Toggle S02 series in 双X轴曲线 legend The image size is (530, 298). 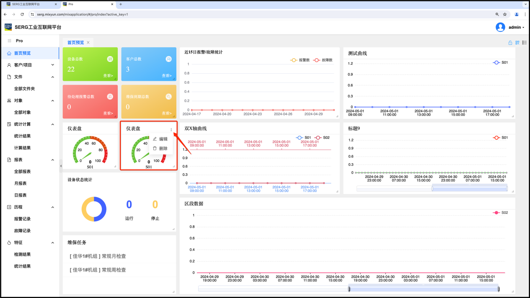[322, 138]
